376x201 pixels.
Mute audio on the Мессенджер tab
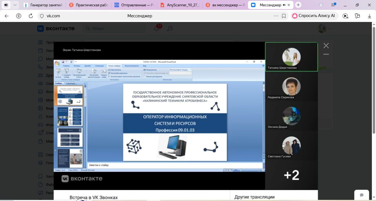pyautogui.click(x=284, y=5)
